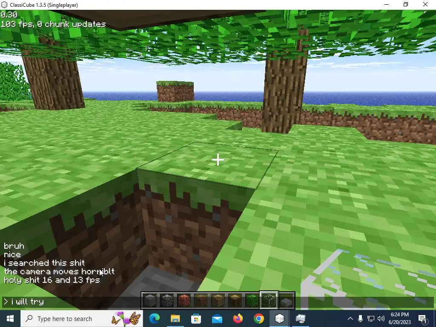Launch Firefox from the taskbar

point(238,318)
